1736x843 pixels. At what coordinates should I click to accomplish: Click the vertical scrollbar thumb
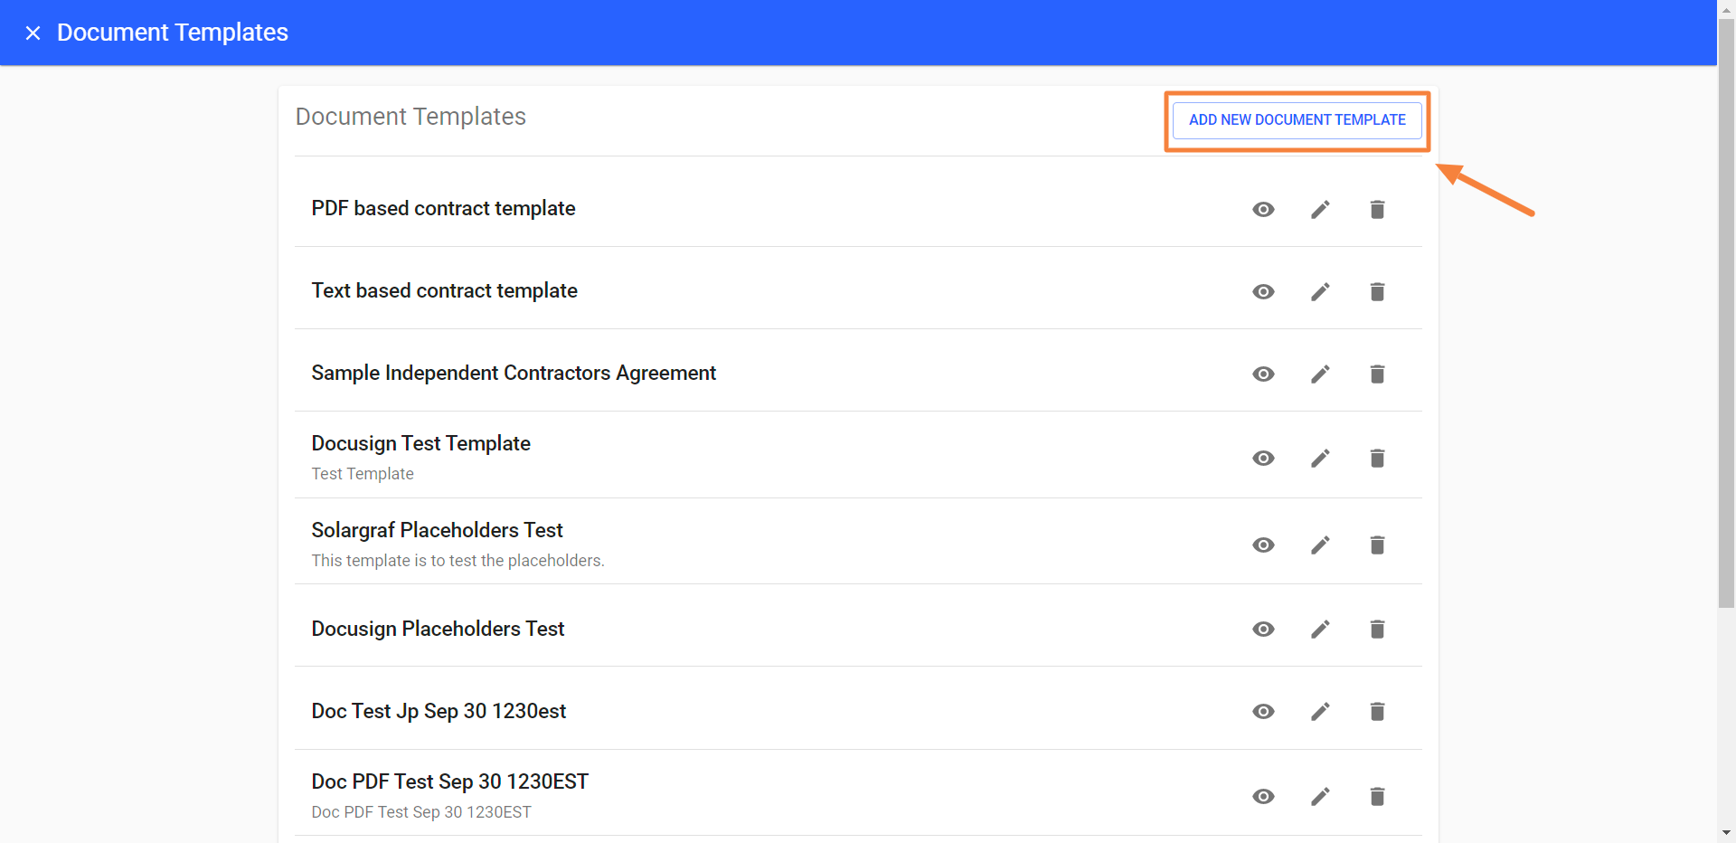[x=1726, y=308]
